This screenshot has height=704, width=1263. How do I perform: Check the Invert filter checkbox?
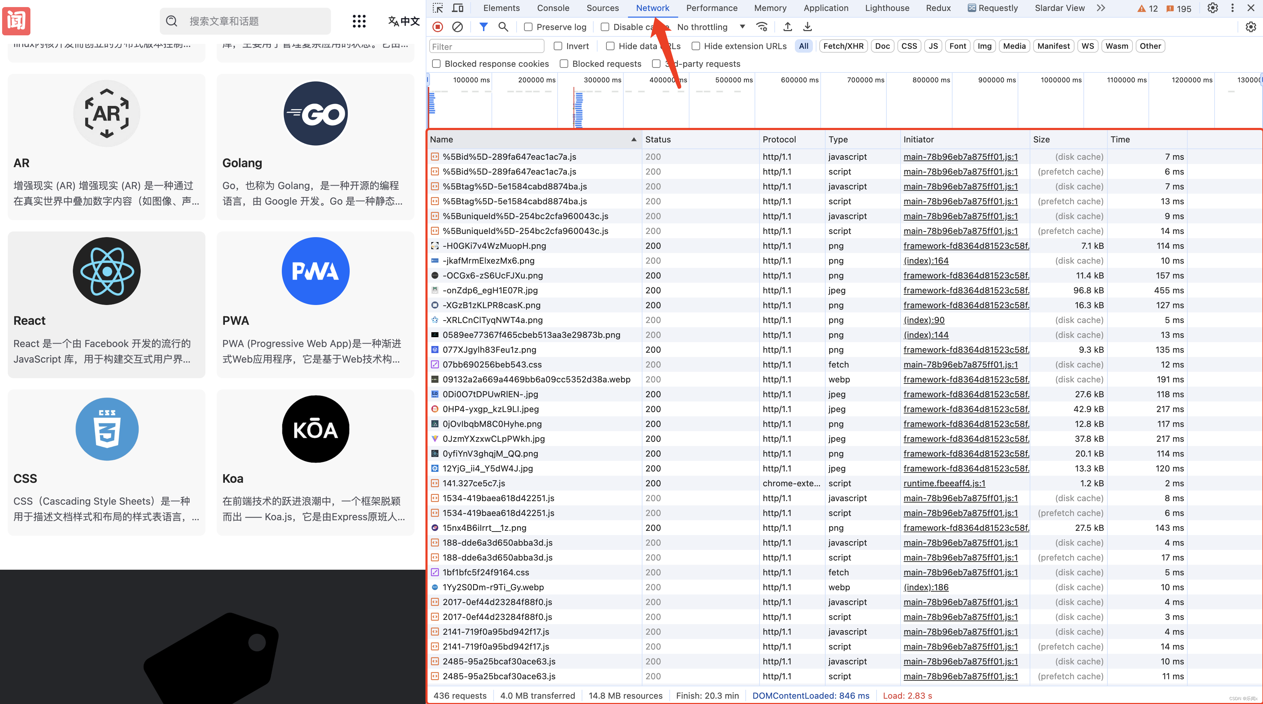pyautogui.click(x=558, y=46)
